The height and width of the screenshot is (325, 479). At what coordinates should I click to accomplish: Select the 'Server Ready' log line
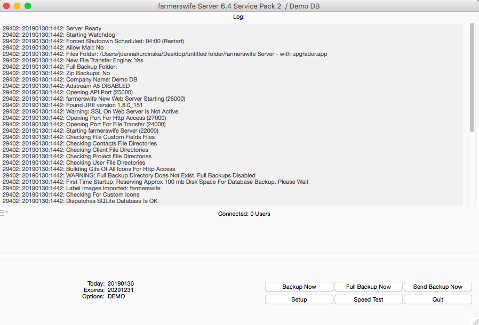[52, 28]
